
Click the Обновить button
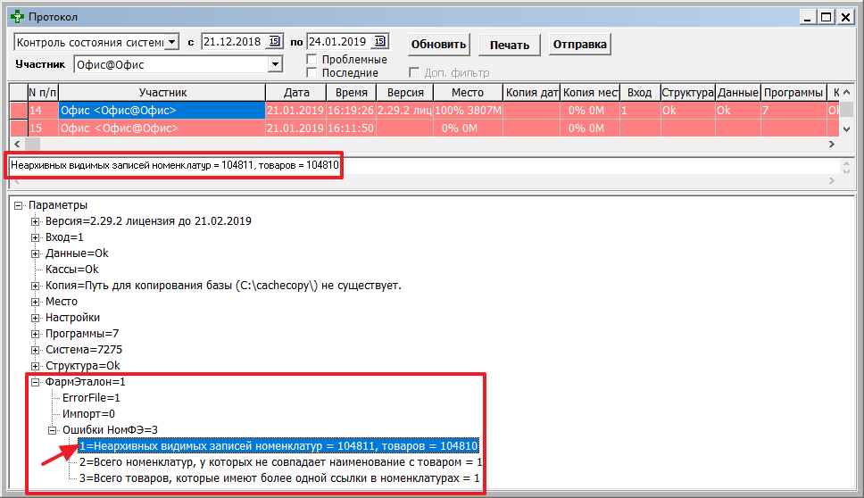[438, 45]
